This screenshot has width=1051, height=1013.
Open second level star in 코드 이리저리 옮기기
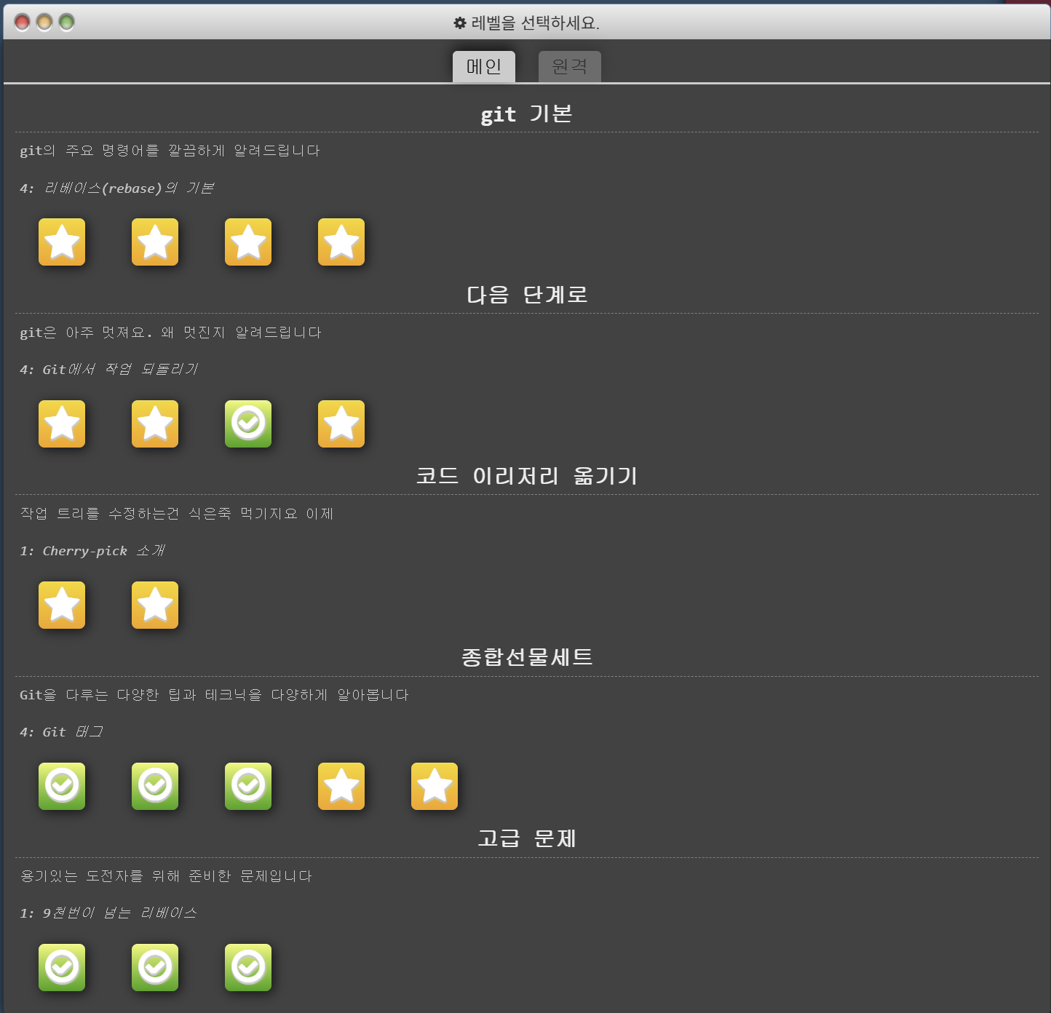tap(155, 605)
